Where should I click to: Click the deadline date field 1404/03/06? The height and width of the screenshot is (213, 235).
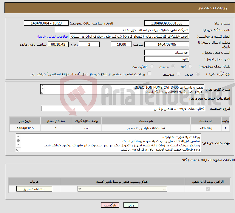[166, 44]
